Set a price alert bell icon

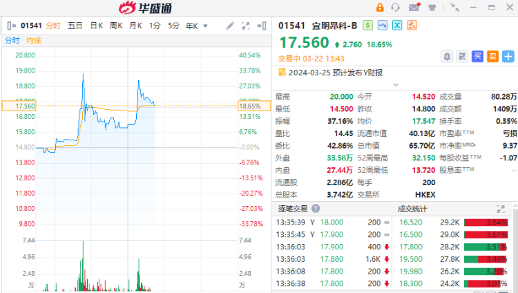tap(447, 57)
